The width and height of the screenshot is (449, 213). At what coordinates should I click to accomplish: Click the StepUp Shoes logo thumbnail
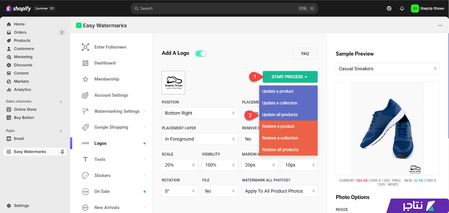(x=173, y=83)
